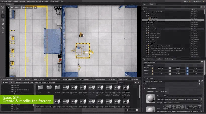206x114 pixels.
Task: Toggle the viewport visibility eye button
Action: 35,8
